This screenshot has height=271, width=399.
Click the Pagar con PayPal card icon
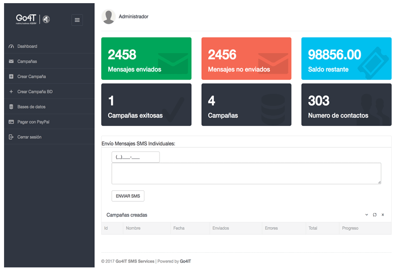(x=11, y=122)
